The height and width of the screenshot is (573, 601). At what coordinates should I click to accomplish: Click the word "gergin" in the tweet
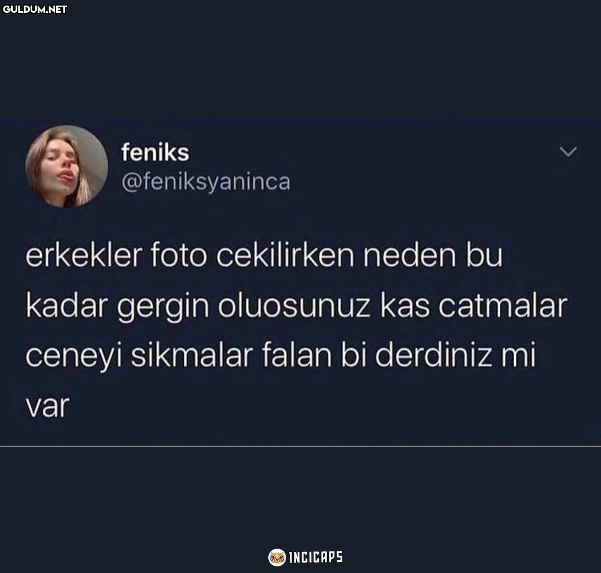[x=163, y=308]
